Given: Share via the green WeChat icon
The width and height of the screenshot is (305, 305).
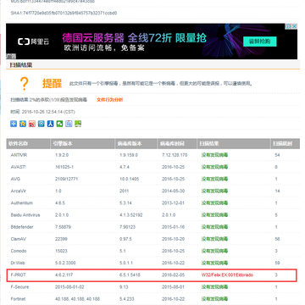Looking at the screenshot, I should (x=59, y=124).
